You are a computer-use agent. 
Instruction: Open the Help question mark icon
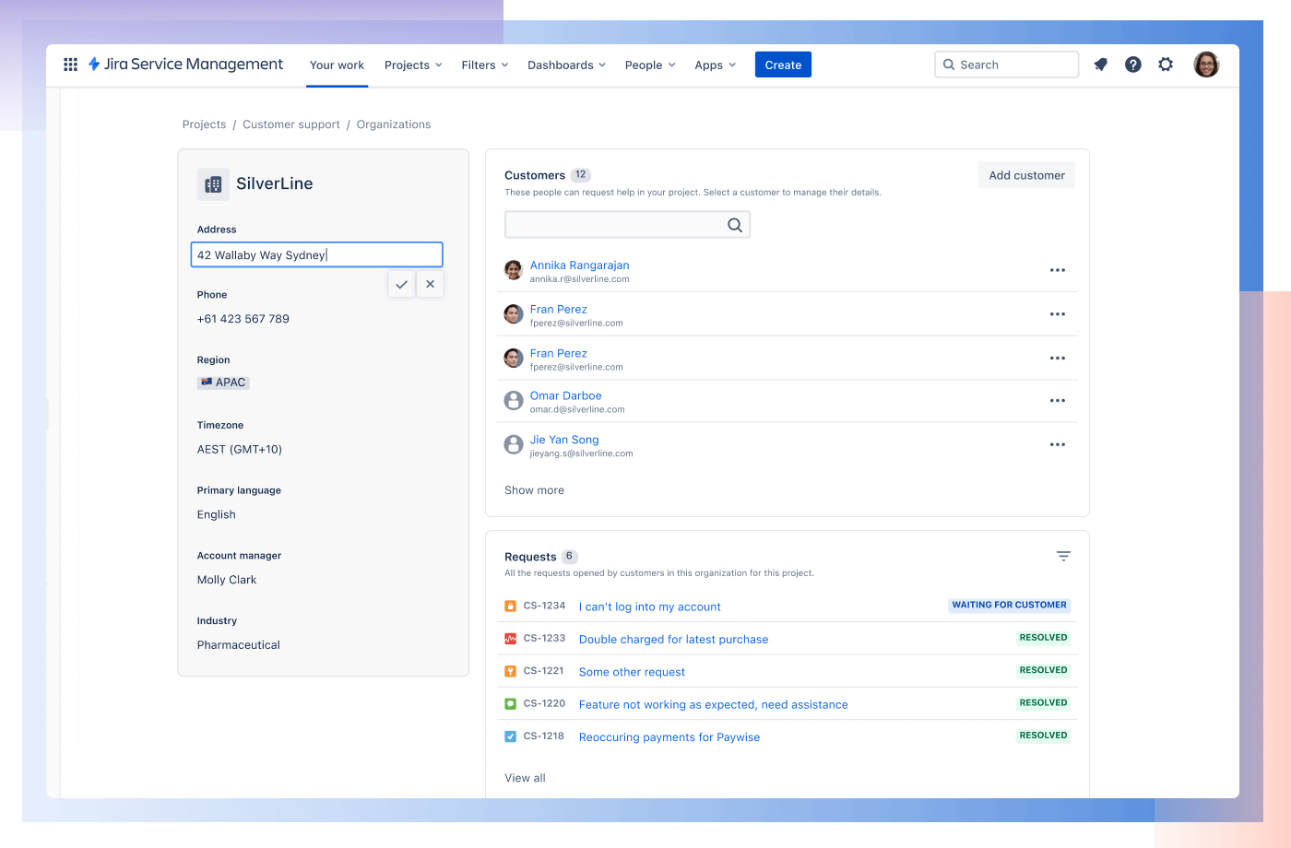(x=1132, y=65)
